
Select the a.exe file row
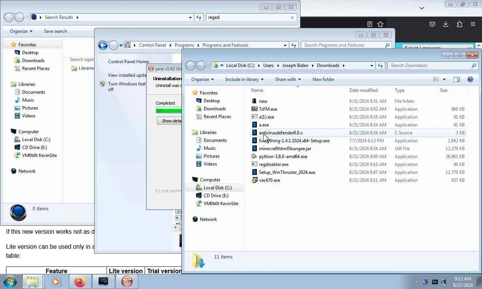click(x=358, y=125)
